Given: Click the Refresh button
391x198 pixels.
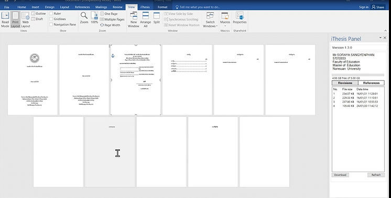Looking at the screenshot, I should click(376, 175).
